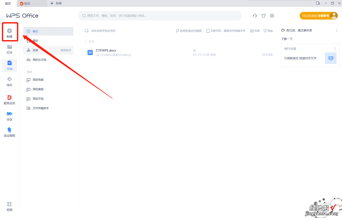Open the 待办 to-do icon

(10, 79)
